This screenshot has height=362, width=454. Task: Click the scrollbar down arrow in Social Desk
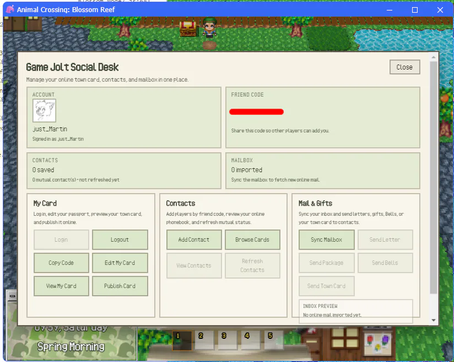(x=434, y=320)
